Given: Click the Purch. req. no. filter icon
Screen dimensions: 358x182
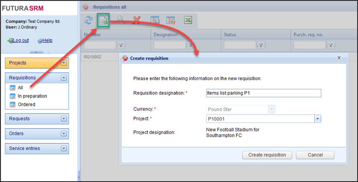Looking at the screenshot, I should (331, 45).
